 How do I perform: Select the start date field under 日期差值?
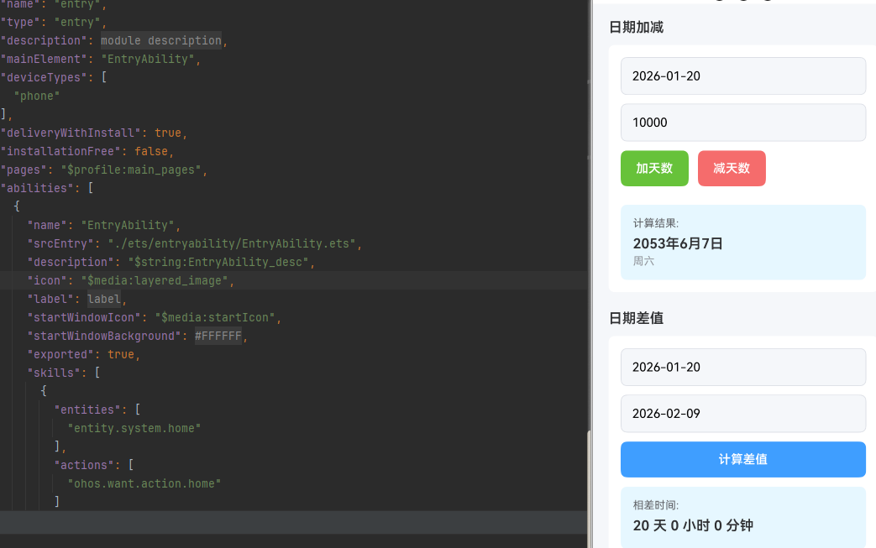[x=742, y=368]
